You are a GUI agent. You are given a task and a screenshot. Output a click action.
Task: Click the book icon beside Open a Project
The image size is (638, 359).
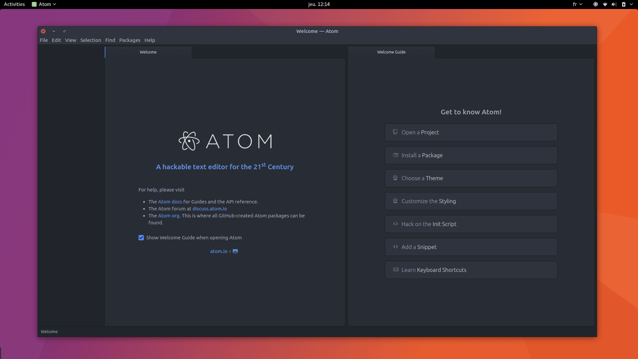tap(395, 132)
